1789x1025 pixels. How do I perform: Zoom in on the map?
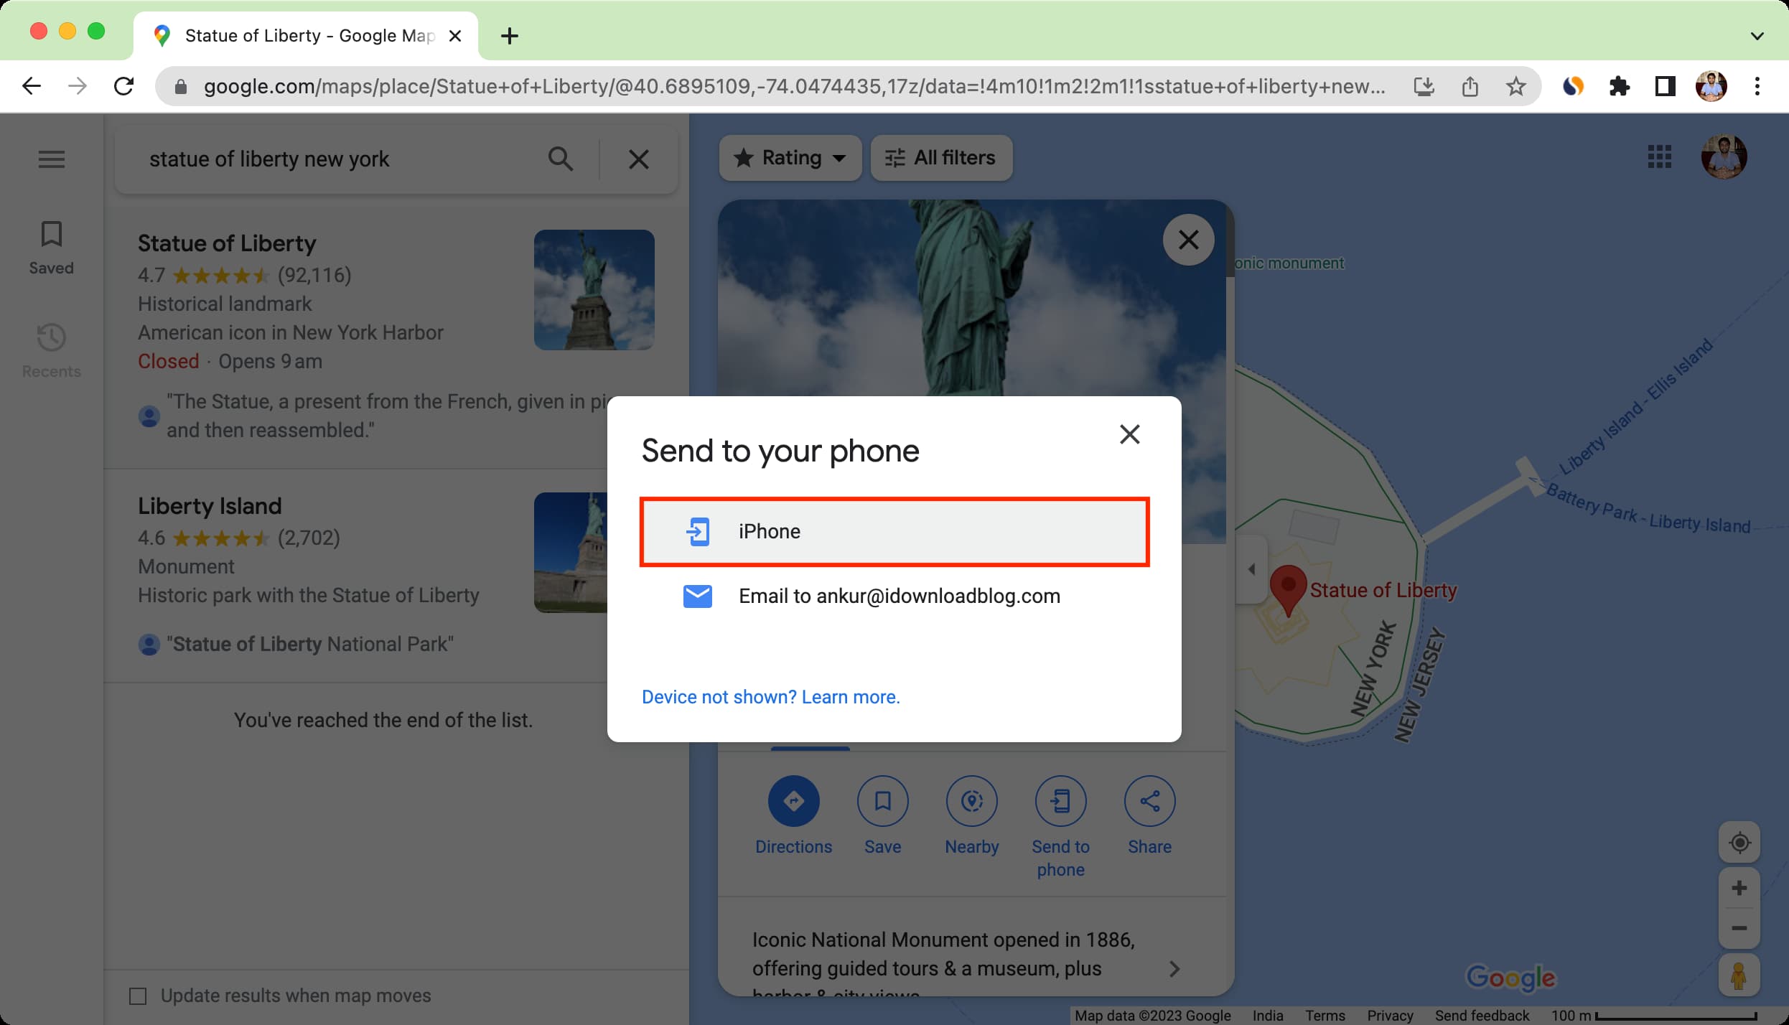[x=1739, y=889]
